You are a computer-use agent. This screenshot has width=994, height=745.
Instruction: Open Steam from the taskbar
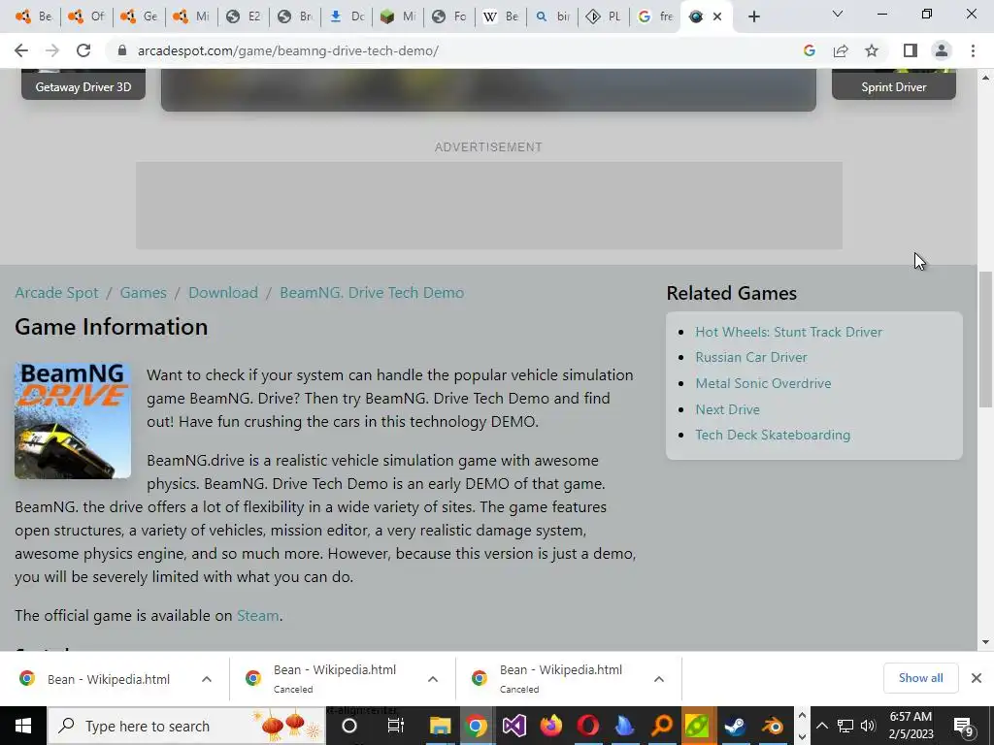coord(736,726)
